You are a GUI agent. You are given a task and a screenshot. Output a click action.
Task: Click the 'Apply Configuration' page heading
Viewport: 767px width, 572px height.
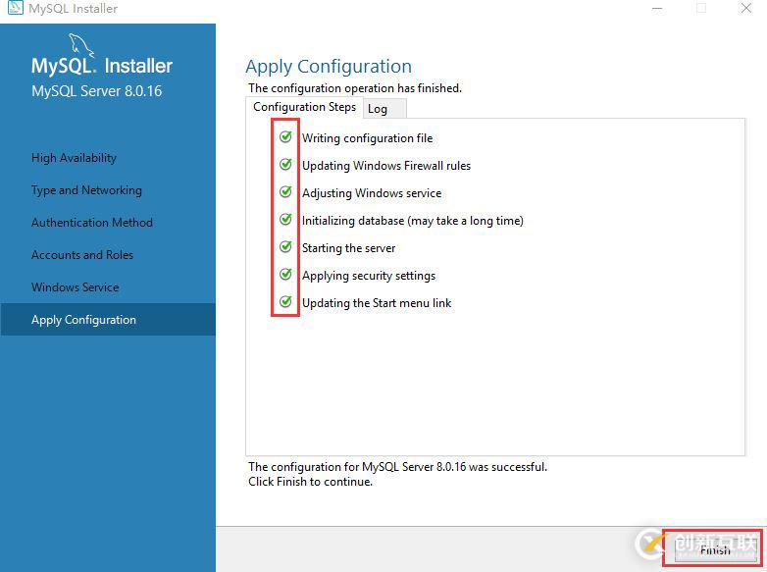pyautogui.click(x=329, y=67)
